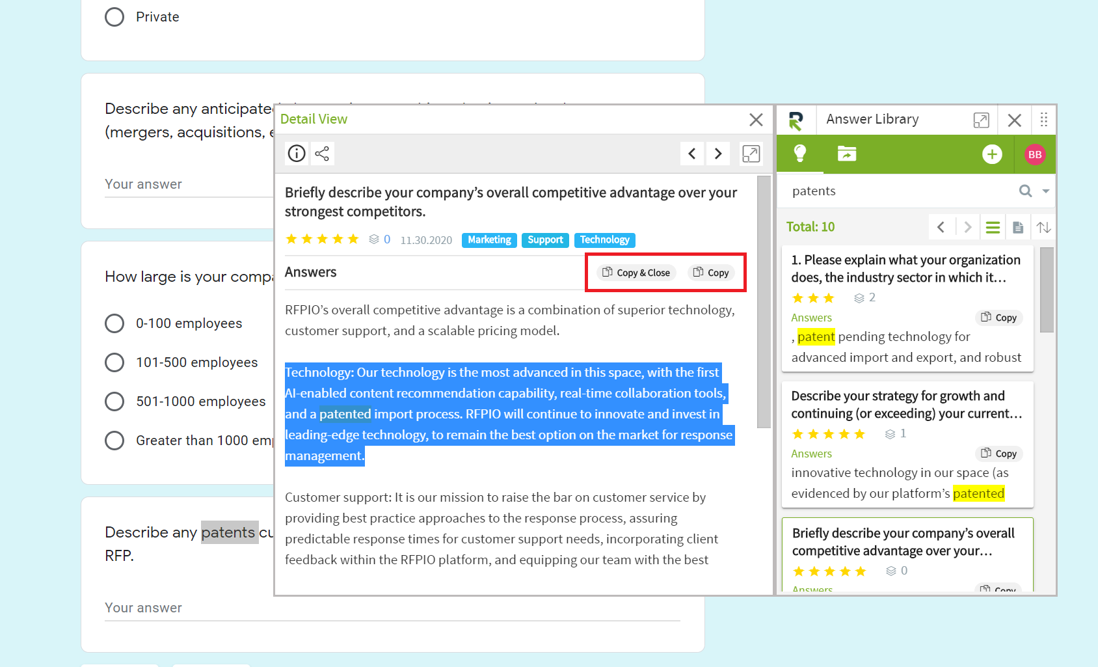Open search options dropdown arrow
Image resolution: width=1098 pixels, height=667 pixels.
click(x=1046, y=191)
